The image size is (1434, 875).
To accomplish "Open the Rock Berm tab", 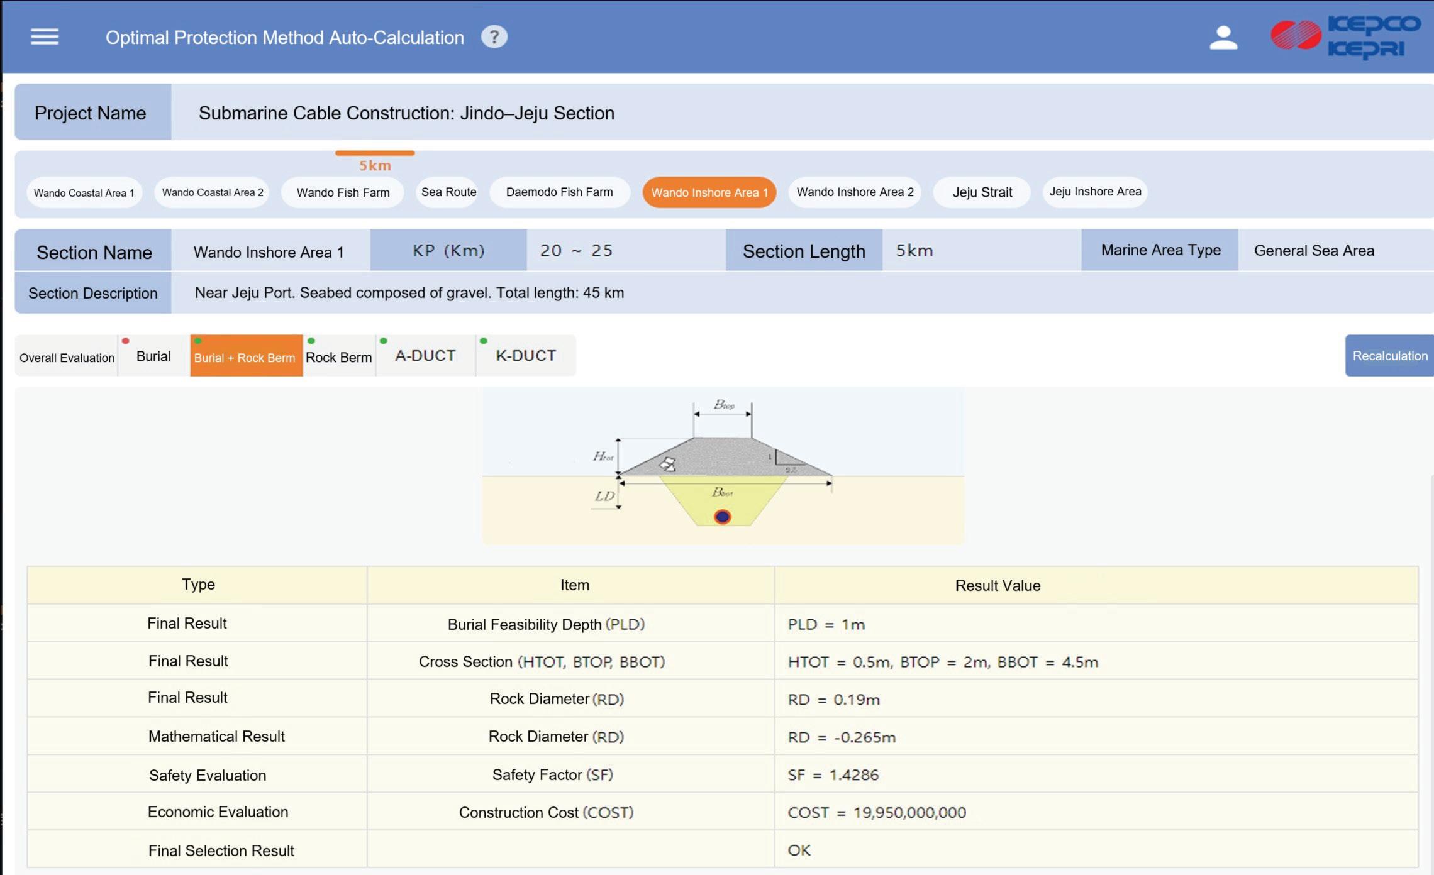I will pos(338,357).
